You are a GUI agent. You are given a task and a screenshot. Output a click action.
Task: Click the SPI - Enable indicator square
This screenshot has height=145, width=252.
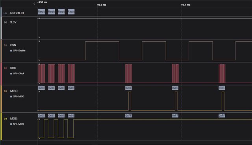coord(11,51)
